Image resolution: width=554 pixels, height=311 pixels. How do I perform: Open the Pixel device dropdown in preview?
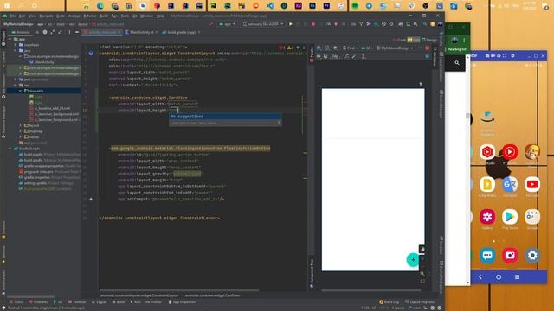[350, 48]
